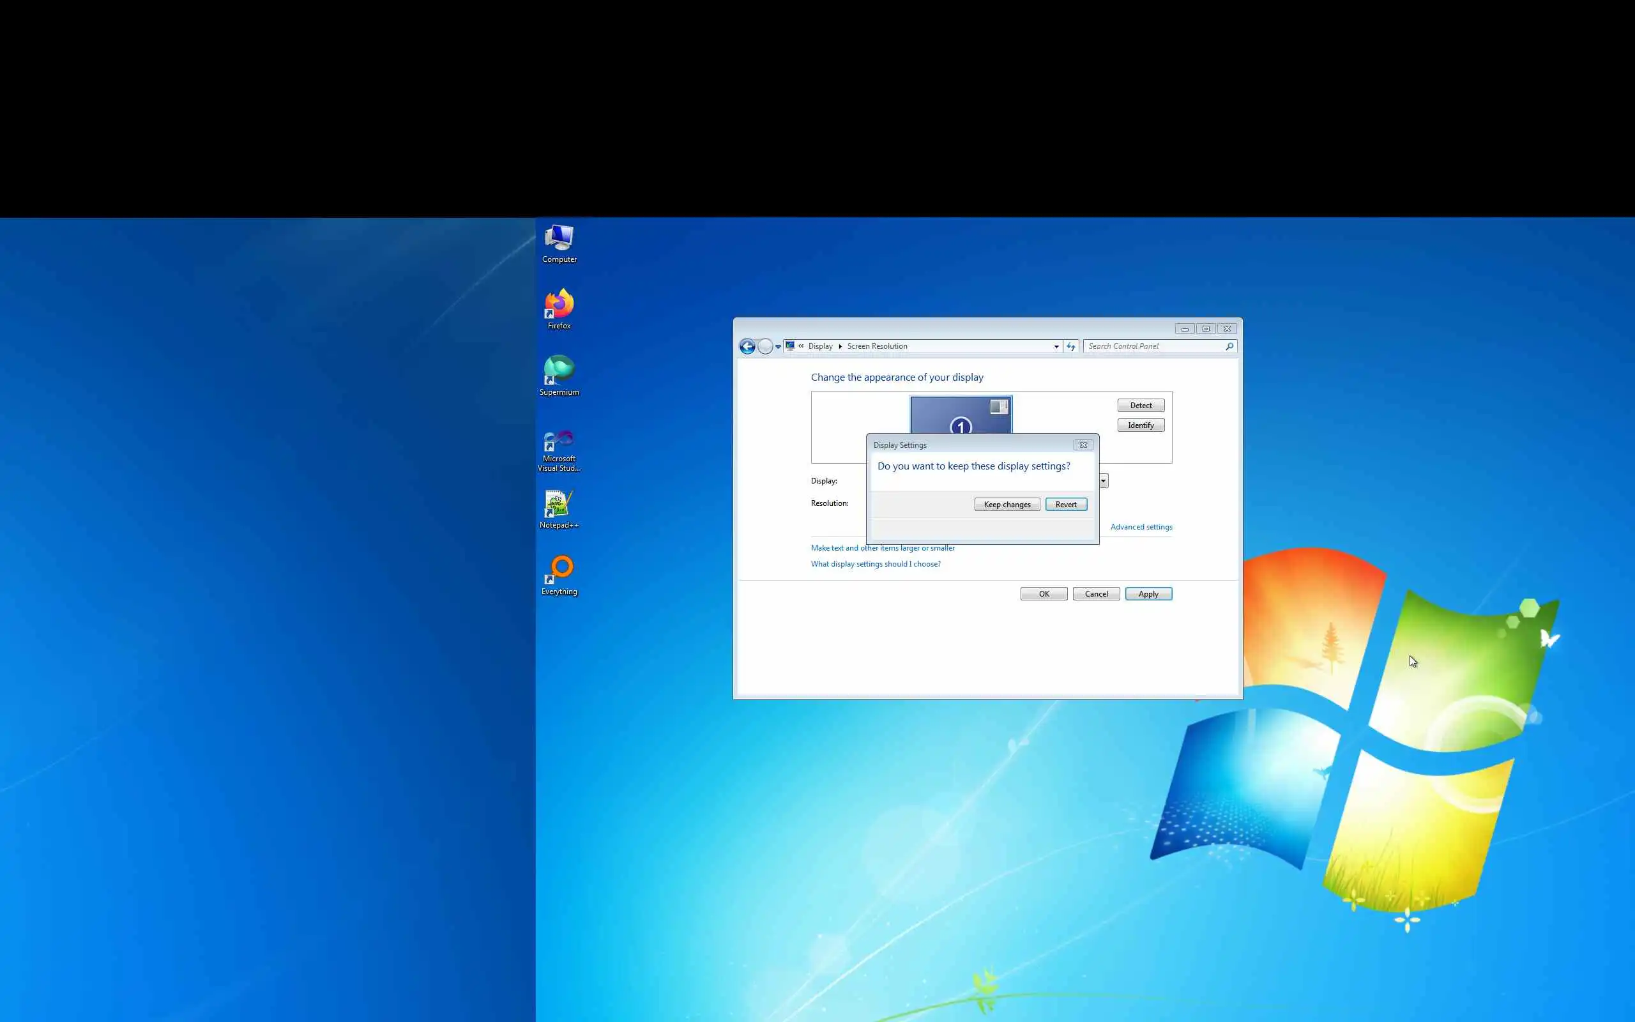The image size is (1635, 1022).
Task: Expand the address bar history dropdown
Action: coord(1056,347)
